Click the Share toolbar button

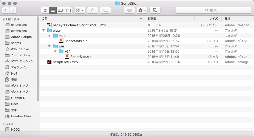tap(93, 10)
